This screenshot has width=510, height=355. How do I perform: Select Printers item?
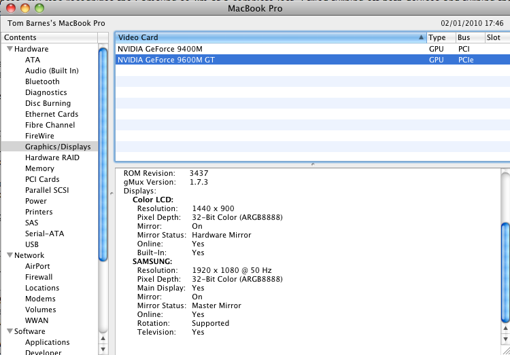pos(39,212)
